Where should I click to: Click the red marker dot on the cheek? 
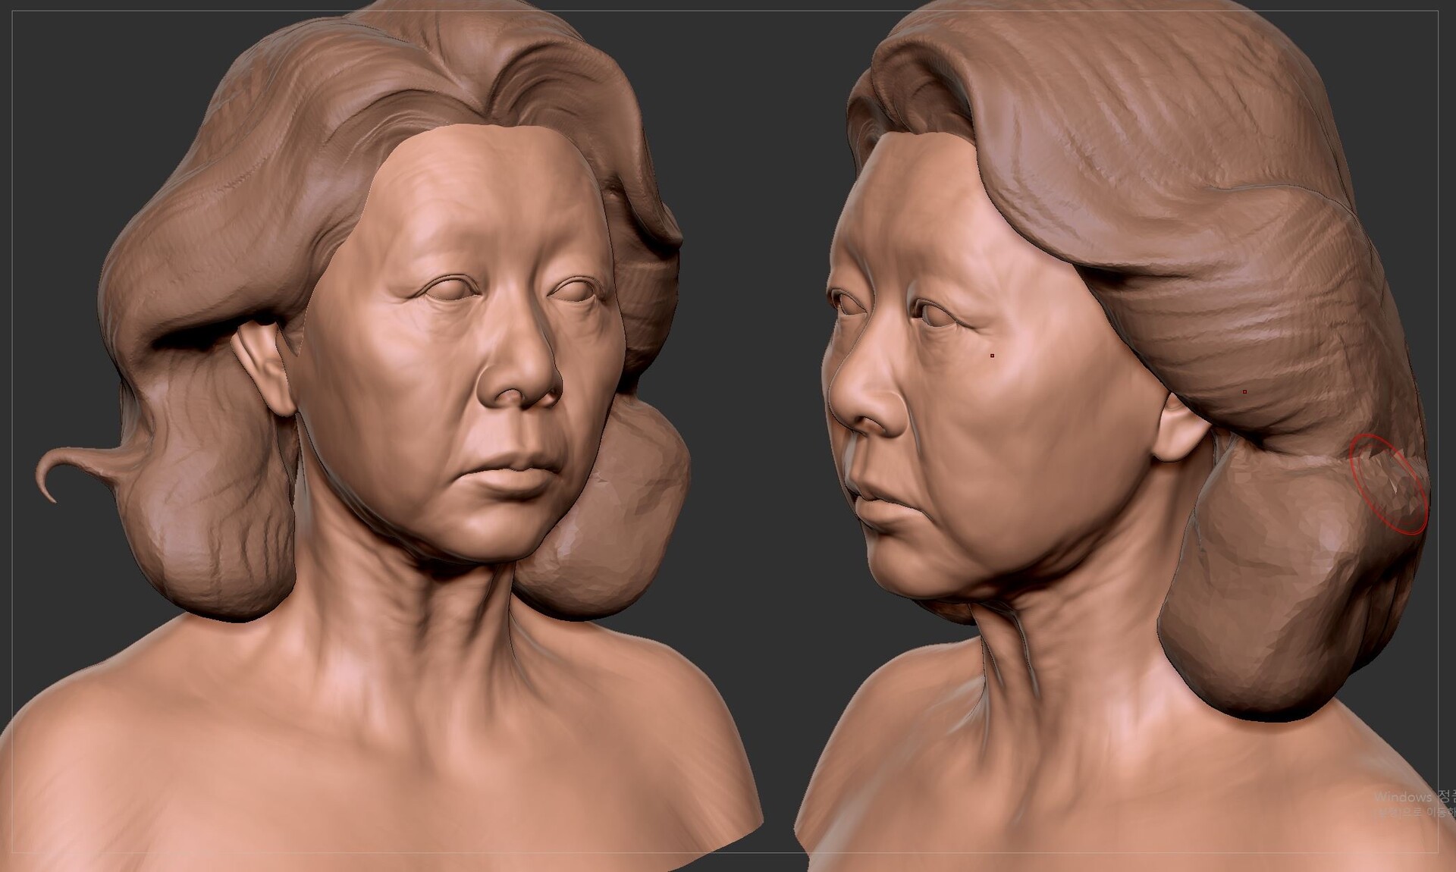point(992,355)
